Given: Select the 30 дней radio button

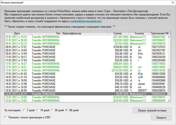Looking at the screenshot, I should click(52, 110).
